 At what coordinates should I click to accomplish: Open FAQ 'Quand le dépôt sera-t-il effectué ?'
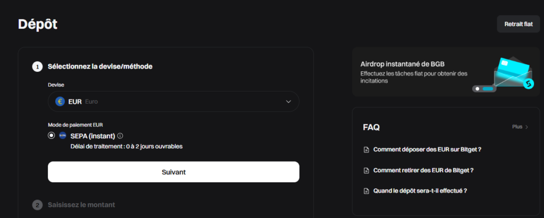point(423,191)
